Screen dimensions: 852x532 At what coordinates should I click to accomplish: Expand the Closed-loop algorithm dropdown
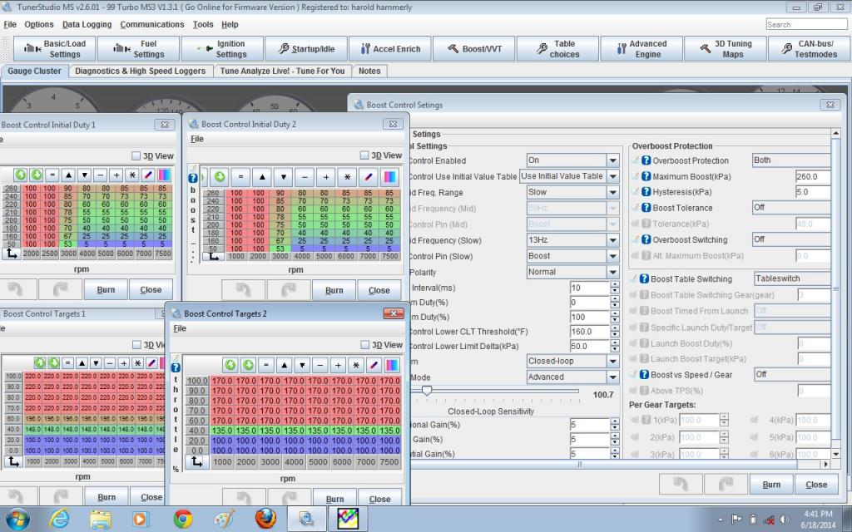point(612,361)
